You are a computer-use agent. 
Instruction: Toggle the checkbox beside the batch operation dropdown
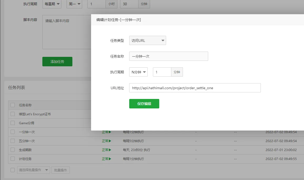[13, 170]
